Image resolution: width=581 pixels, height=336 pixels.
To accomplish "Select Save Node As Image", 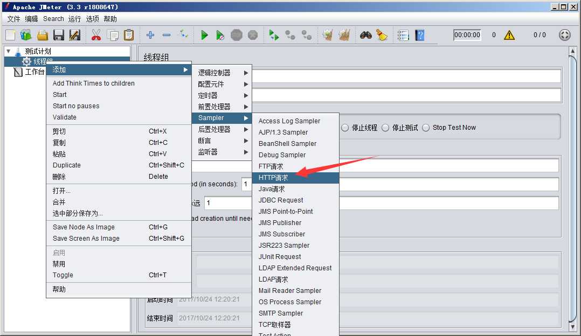I will (119, 227).
